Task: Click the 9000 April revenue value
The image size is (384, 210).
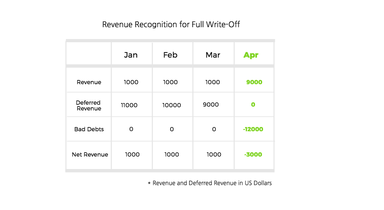Action: (254, 82)
